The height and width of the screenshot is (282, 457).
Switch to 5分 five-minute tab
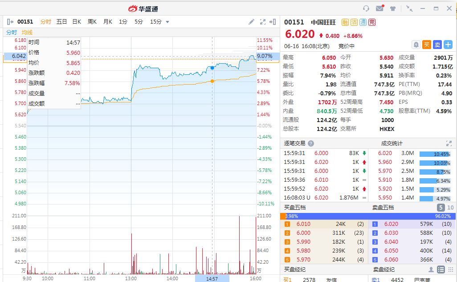click(x=139, y=22)
